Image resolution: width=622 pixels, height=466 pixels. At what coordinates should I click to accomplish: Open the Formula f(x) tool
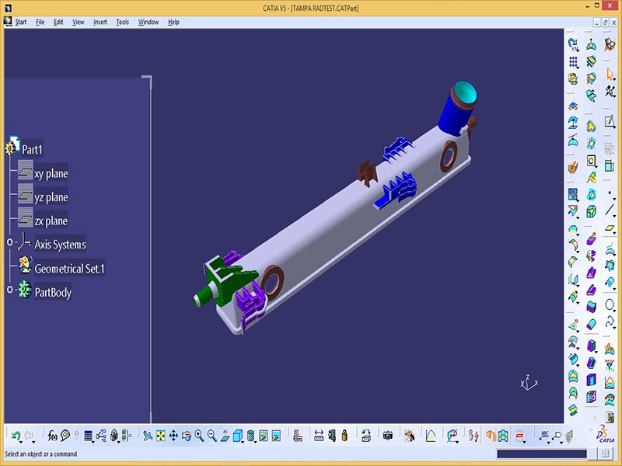53,436
